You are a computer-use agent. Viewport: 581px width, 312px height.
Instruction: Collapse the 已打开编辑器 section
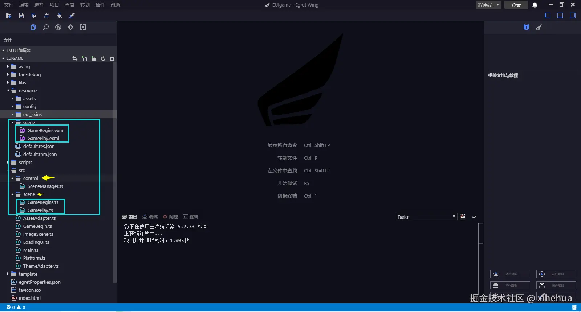click(3, 50)
